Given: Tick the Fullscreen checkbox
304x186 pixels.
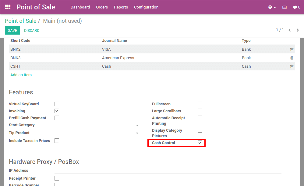Looking at the screenshot, I should click(200, 104).
